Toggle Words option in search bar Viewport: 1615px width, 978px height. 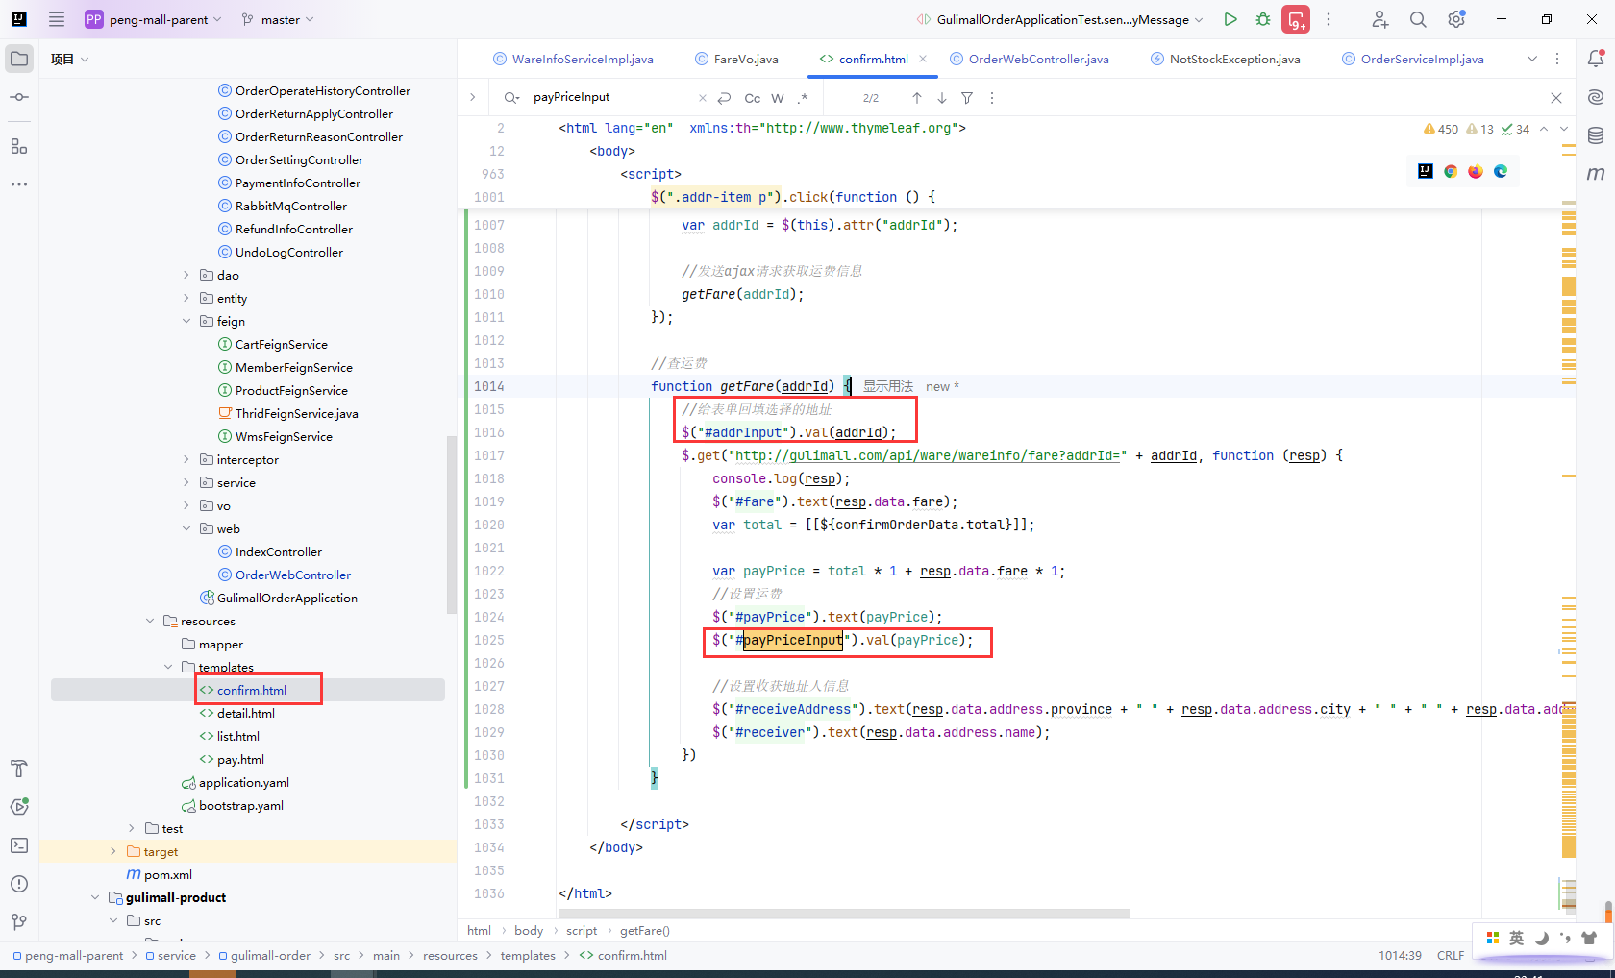pos(778,98)
